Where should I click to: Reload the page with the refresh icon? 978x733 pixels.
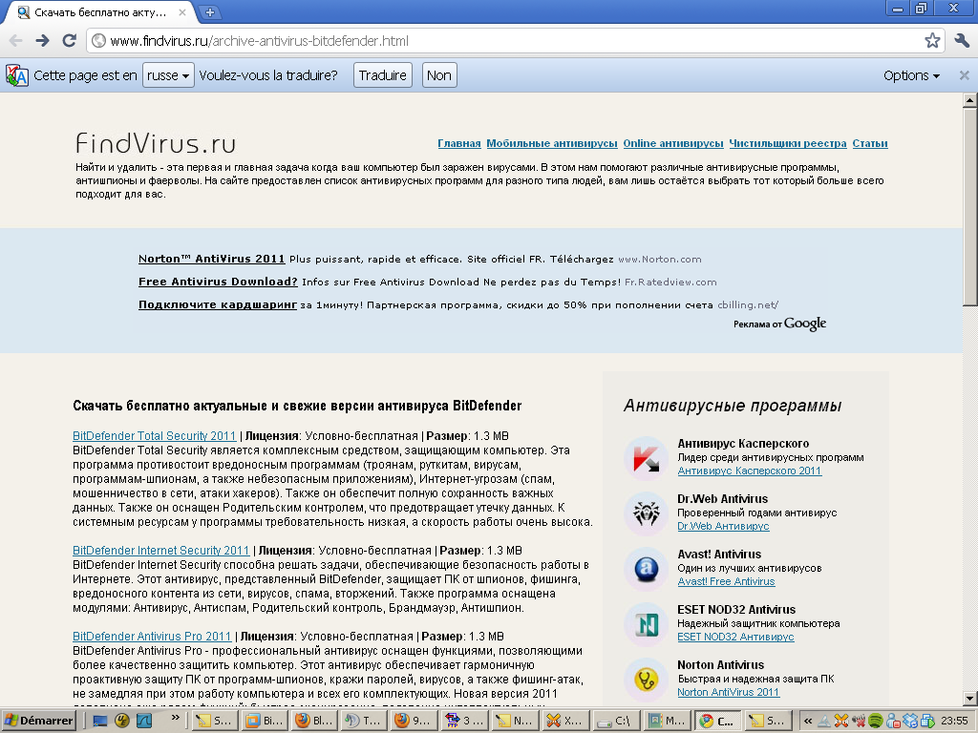pos(69,41)
